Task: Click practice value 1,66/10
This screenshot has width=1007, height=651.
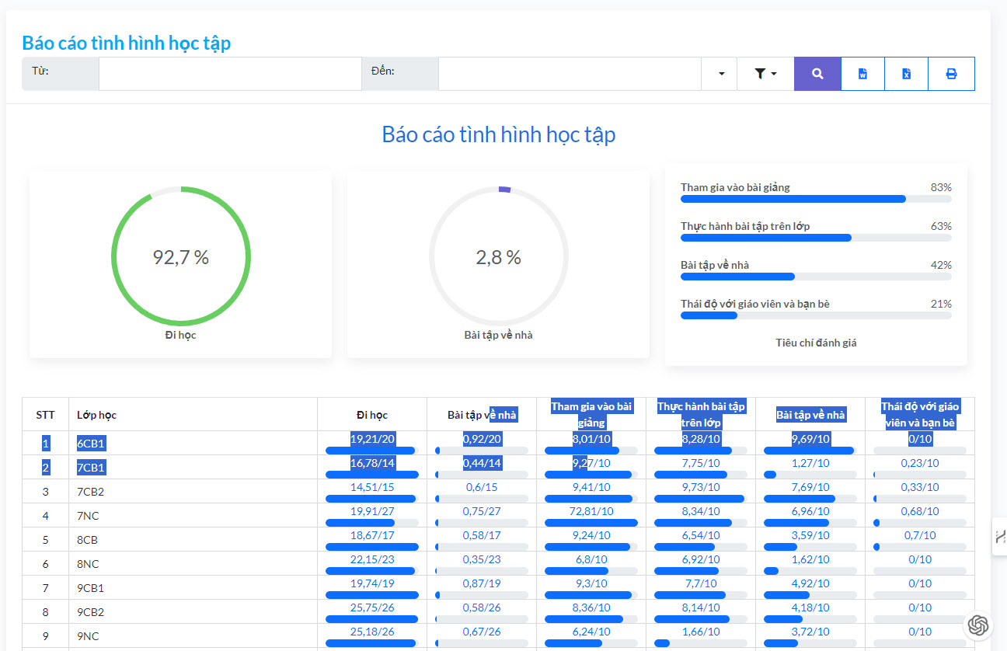Action: (701, 632)
